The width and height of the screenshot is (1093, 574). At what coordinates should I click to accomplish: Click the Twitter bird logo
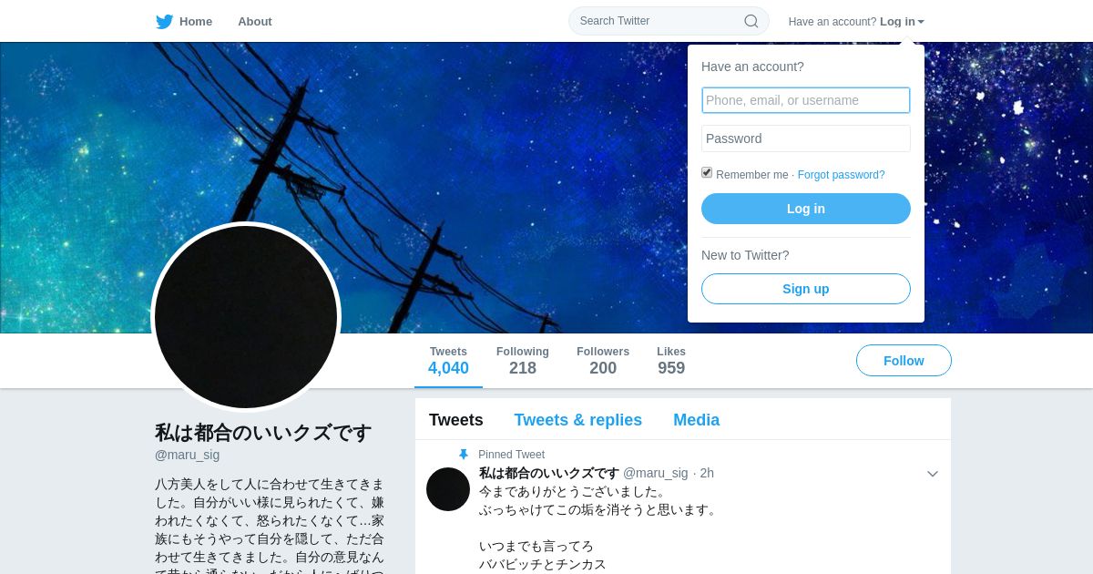pyautogui.click(x=164, y=21)
